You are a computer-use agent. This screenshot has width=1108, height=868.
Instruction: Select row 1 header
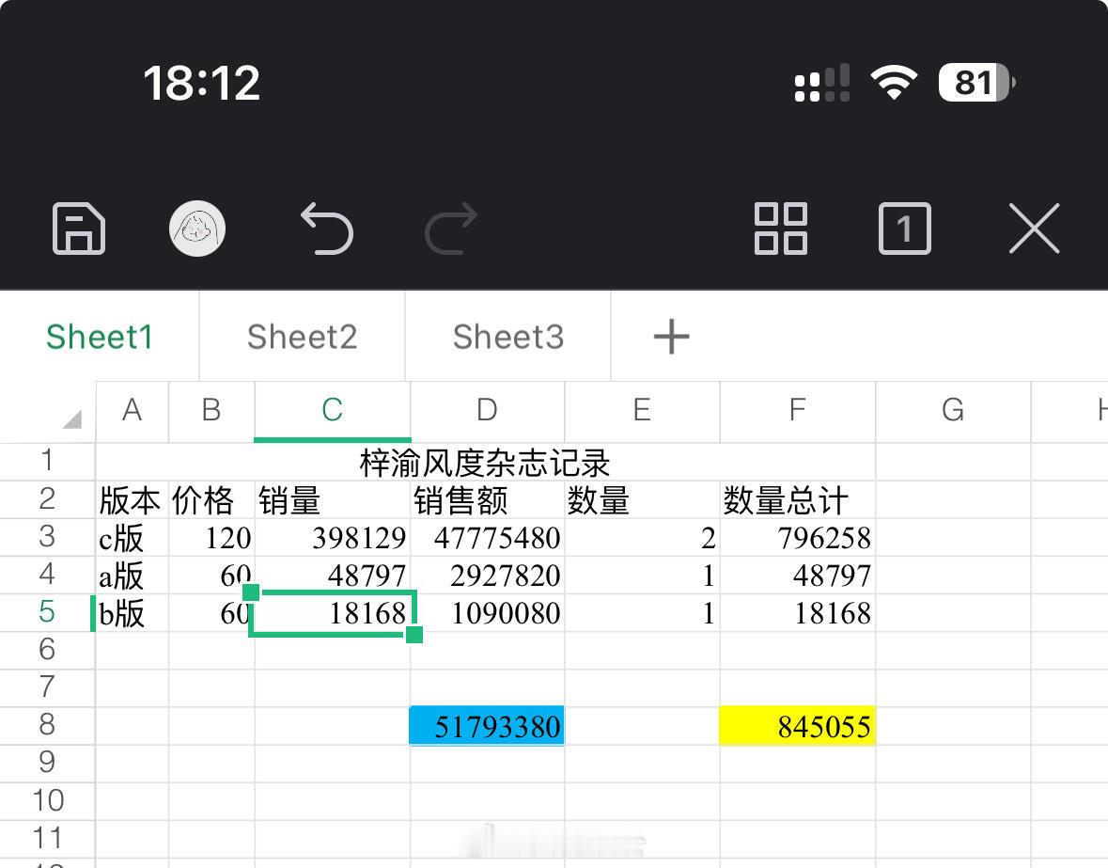pos(47,461)
